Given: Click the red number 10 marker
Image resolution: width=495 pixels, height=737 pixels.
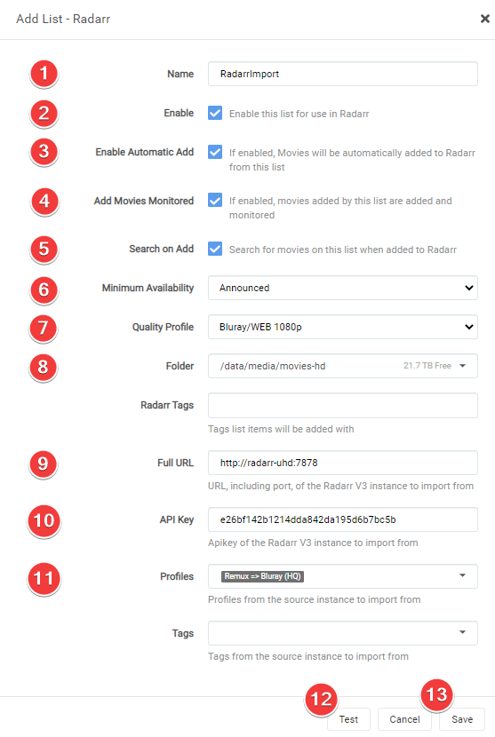Looking at the screenshot, I should [x=44, y=521].
